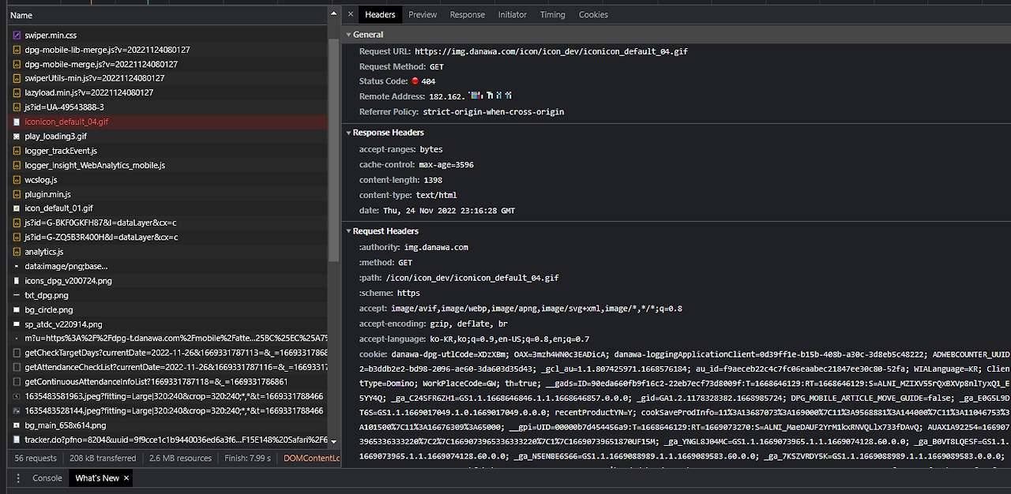This screenshot has height=494, width=1011.
Task: Click the script icon beside wcslog.js
Action: pyautogui.click(x=17, y=179)
